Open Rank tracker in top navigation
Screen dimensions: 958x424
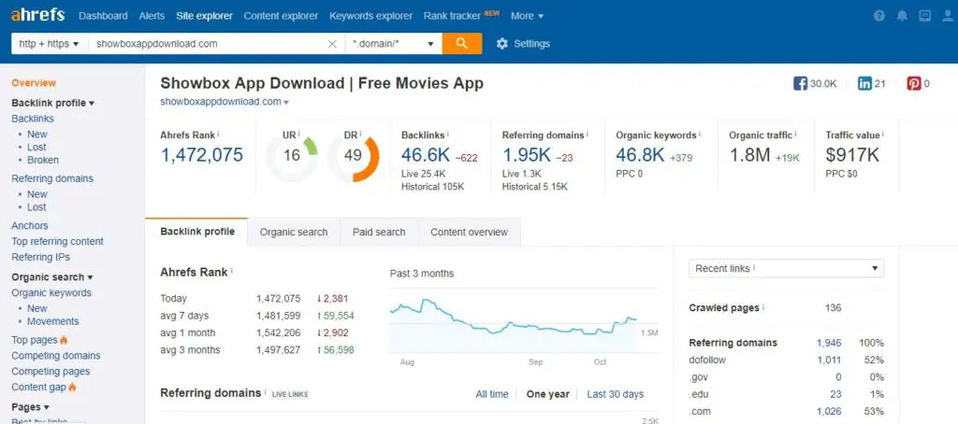pos(452,16)
